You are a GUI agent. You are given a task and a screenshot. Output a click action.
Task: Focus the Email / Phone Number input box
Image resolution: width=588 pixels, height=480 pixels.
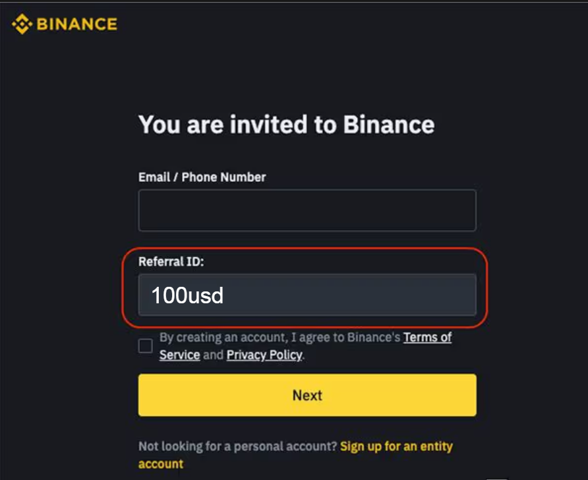(307, 210)
